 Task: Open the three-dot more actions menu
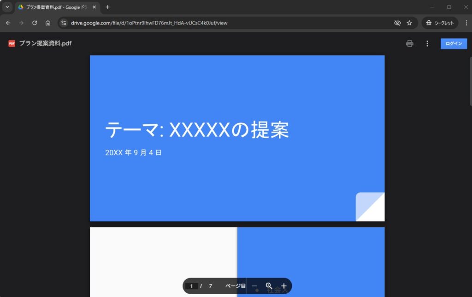(427, 43)
